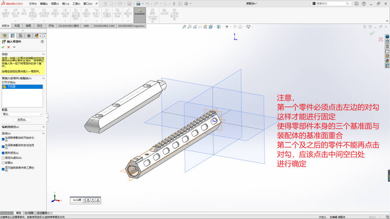Open View Settings monitor icon

248,27
